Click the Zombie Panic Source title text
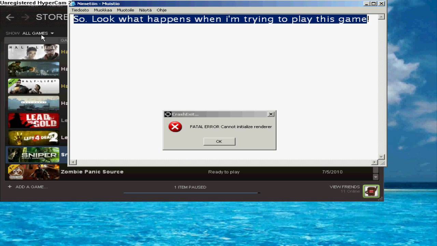Screen dimensions: 437x246 [92, 172]
